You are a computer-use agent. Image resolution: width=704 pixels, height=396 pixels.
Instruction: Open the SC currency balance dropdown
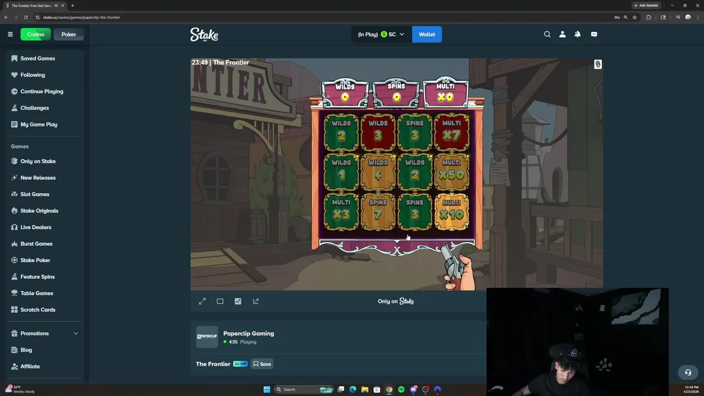pos(381,34)
